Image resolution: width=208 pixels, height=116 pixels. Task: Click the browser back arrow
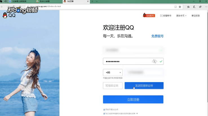point(2,7)
